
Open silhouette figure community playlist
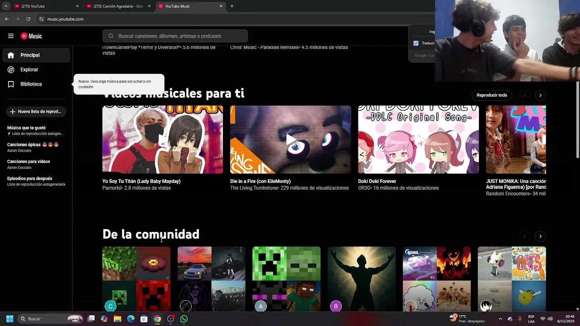tap(362, 279)
